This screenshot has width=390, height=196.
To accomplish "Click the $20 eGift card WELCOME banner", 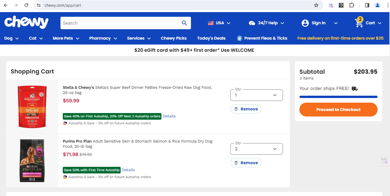I will pos(194,50).
